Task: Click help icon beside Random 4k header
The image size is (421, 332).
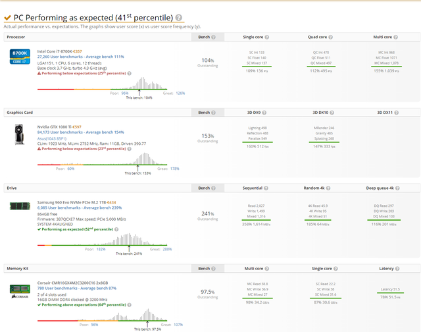Action: (x=328, y=188)
